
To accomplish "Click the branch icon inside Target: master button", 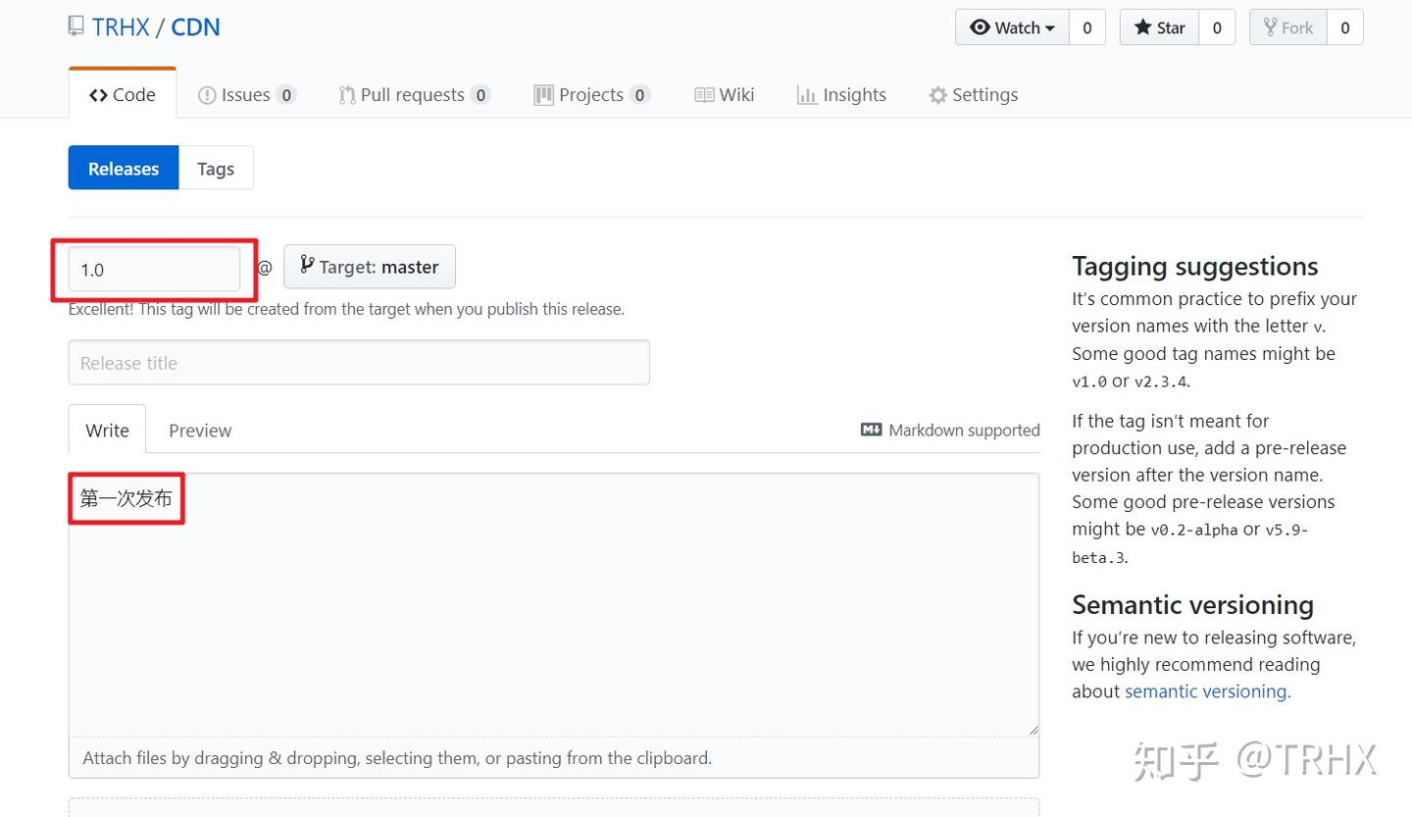I will pos(304,266).
